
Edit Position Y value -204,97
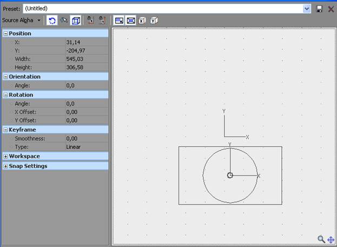coord(87,50)
